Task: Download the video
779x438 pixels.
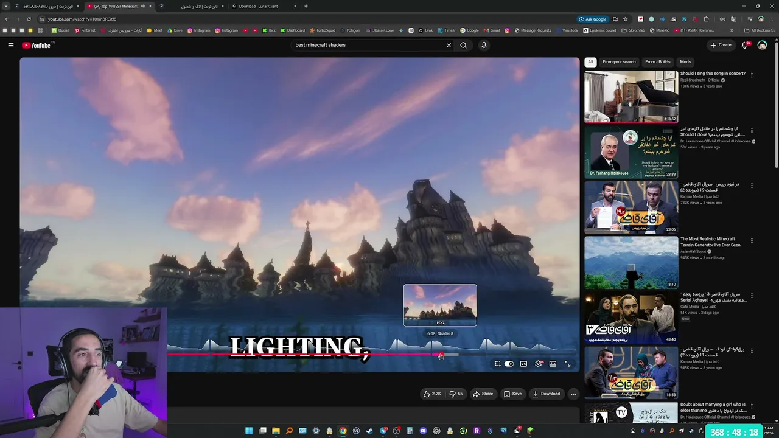Action: point(547,394)
